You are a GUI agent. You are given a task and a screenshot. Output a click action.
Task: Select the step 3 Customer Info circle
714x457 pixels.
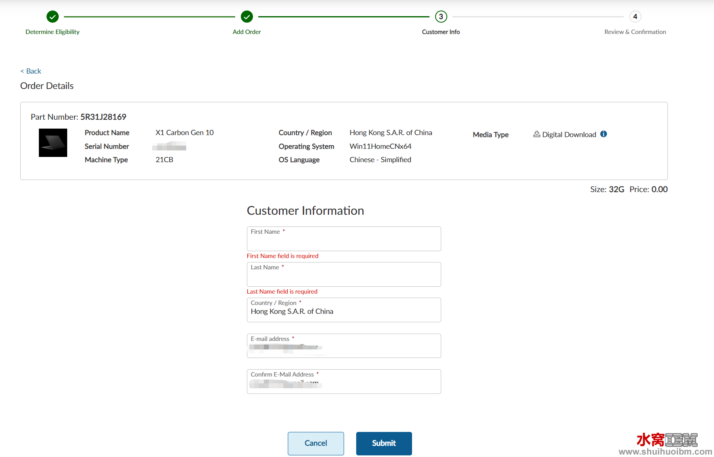(x=441, y=17)
